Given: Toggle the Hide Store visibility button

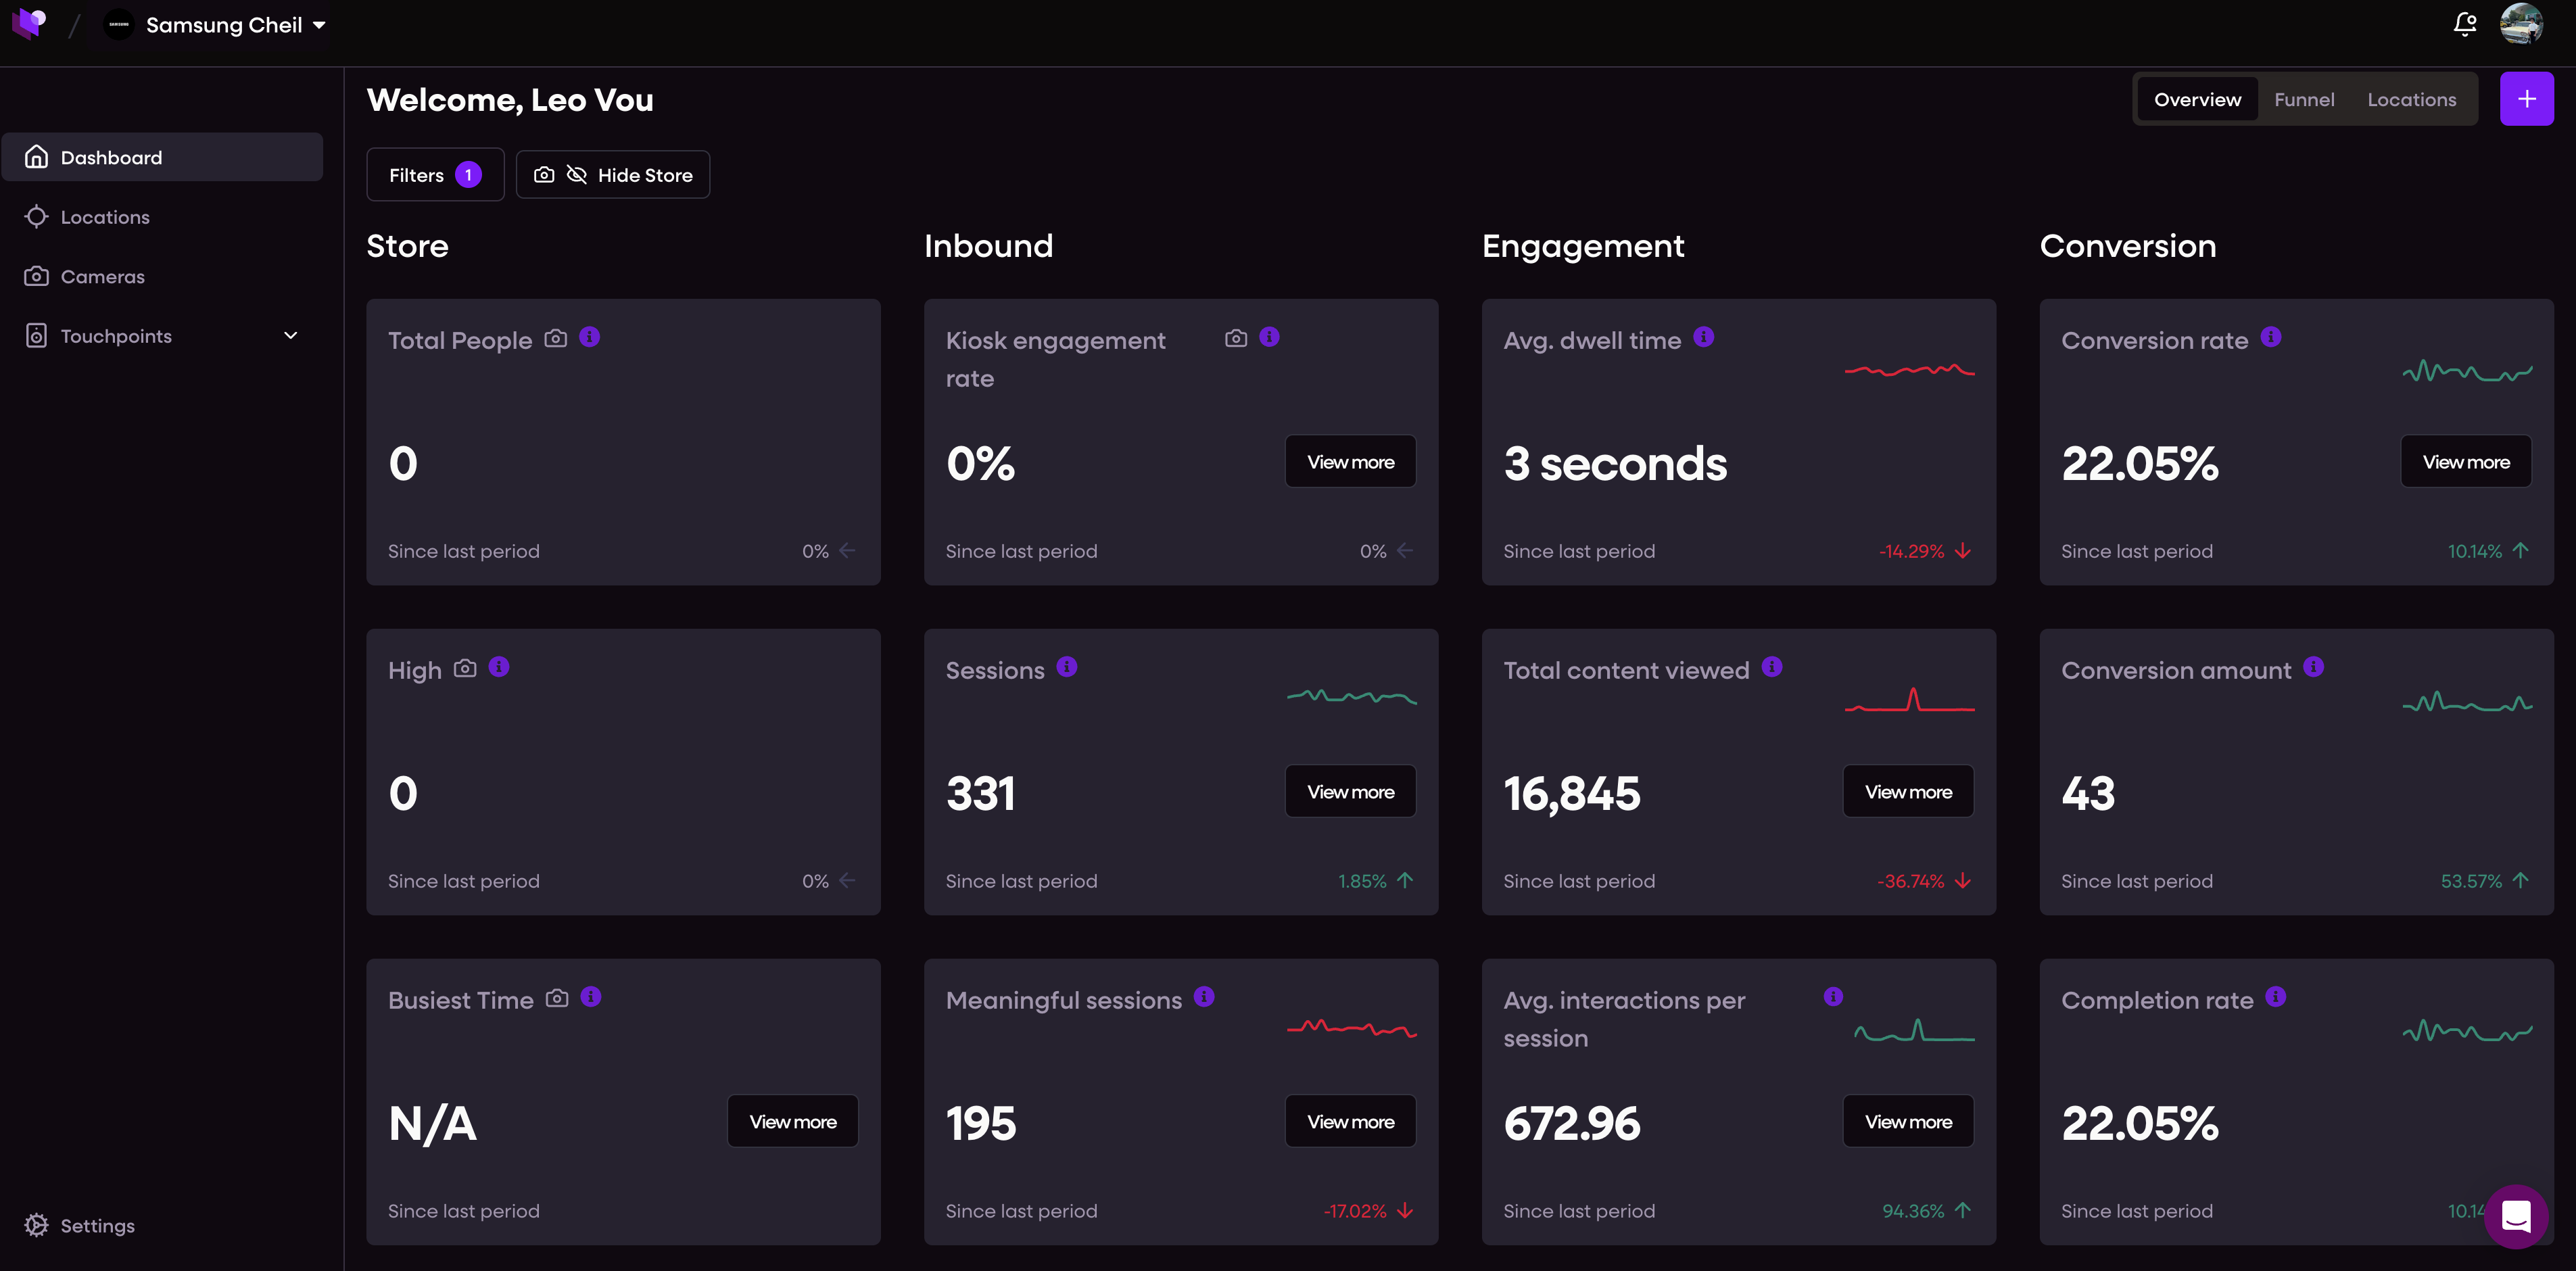Looking at the screenshot, I should pyautogui.click(x=613, y=175).
